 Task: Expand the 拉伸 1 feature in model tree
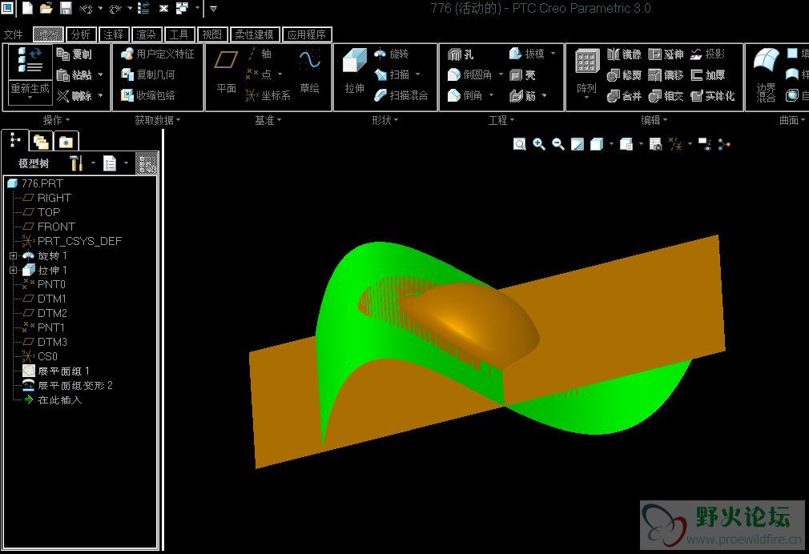[14, 271]
